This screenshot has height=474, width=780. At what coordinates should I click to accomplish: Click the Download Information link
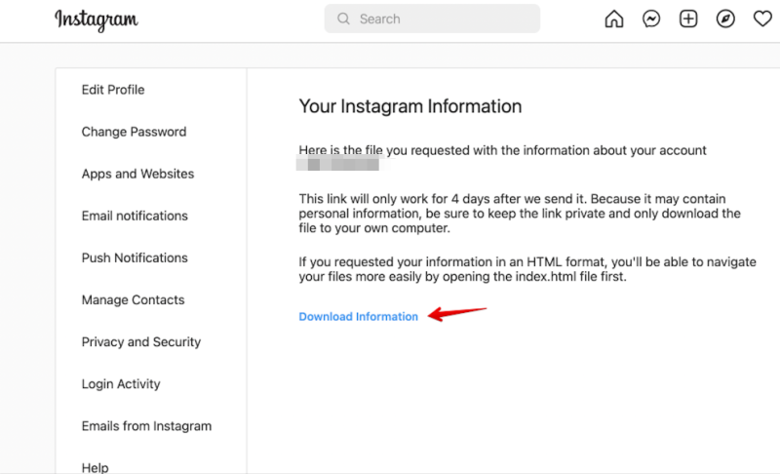358,316
